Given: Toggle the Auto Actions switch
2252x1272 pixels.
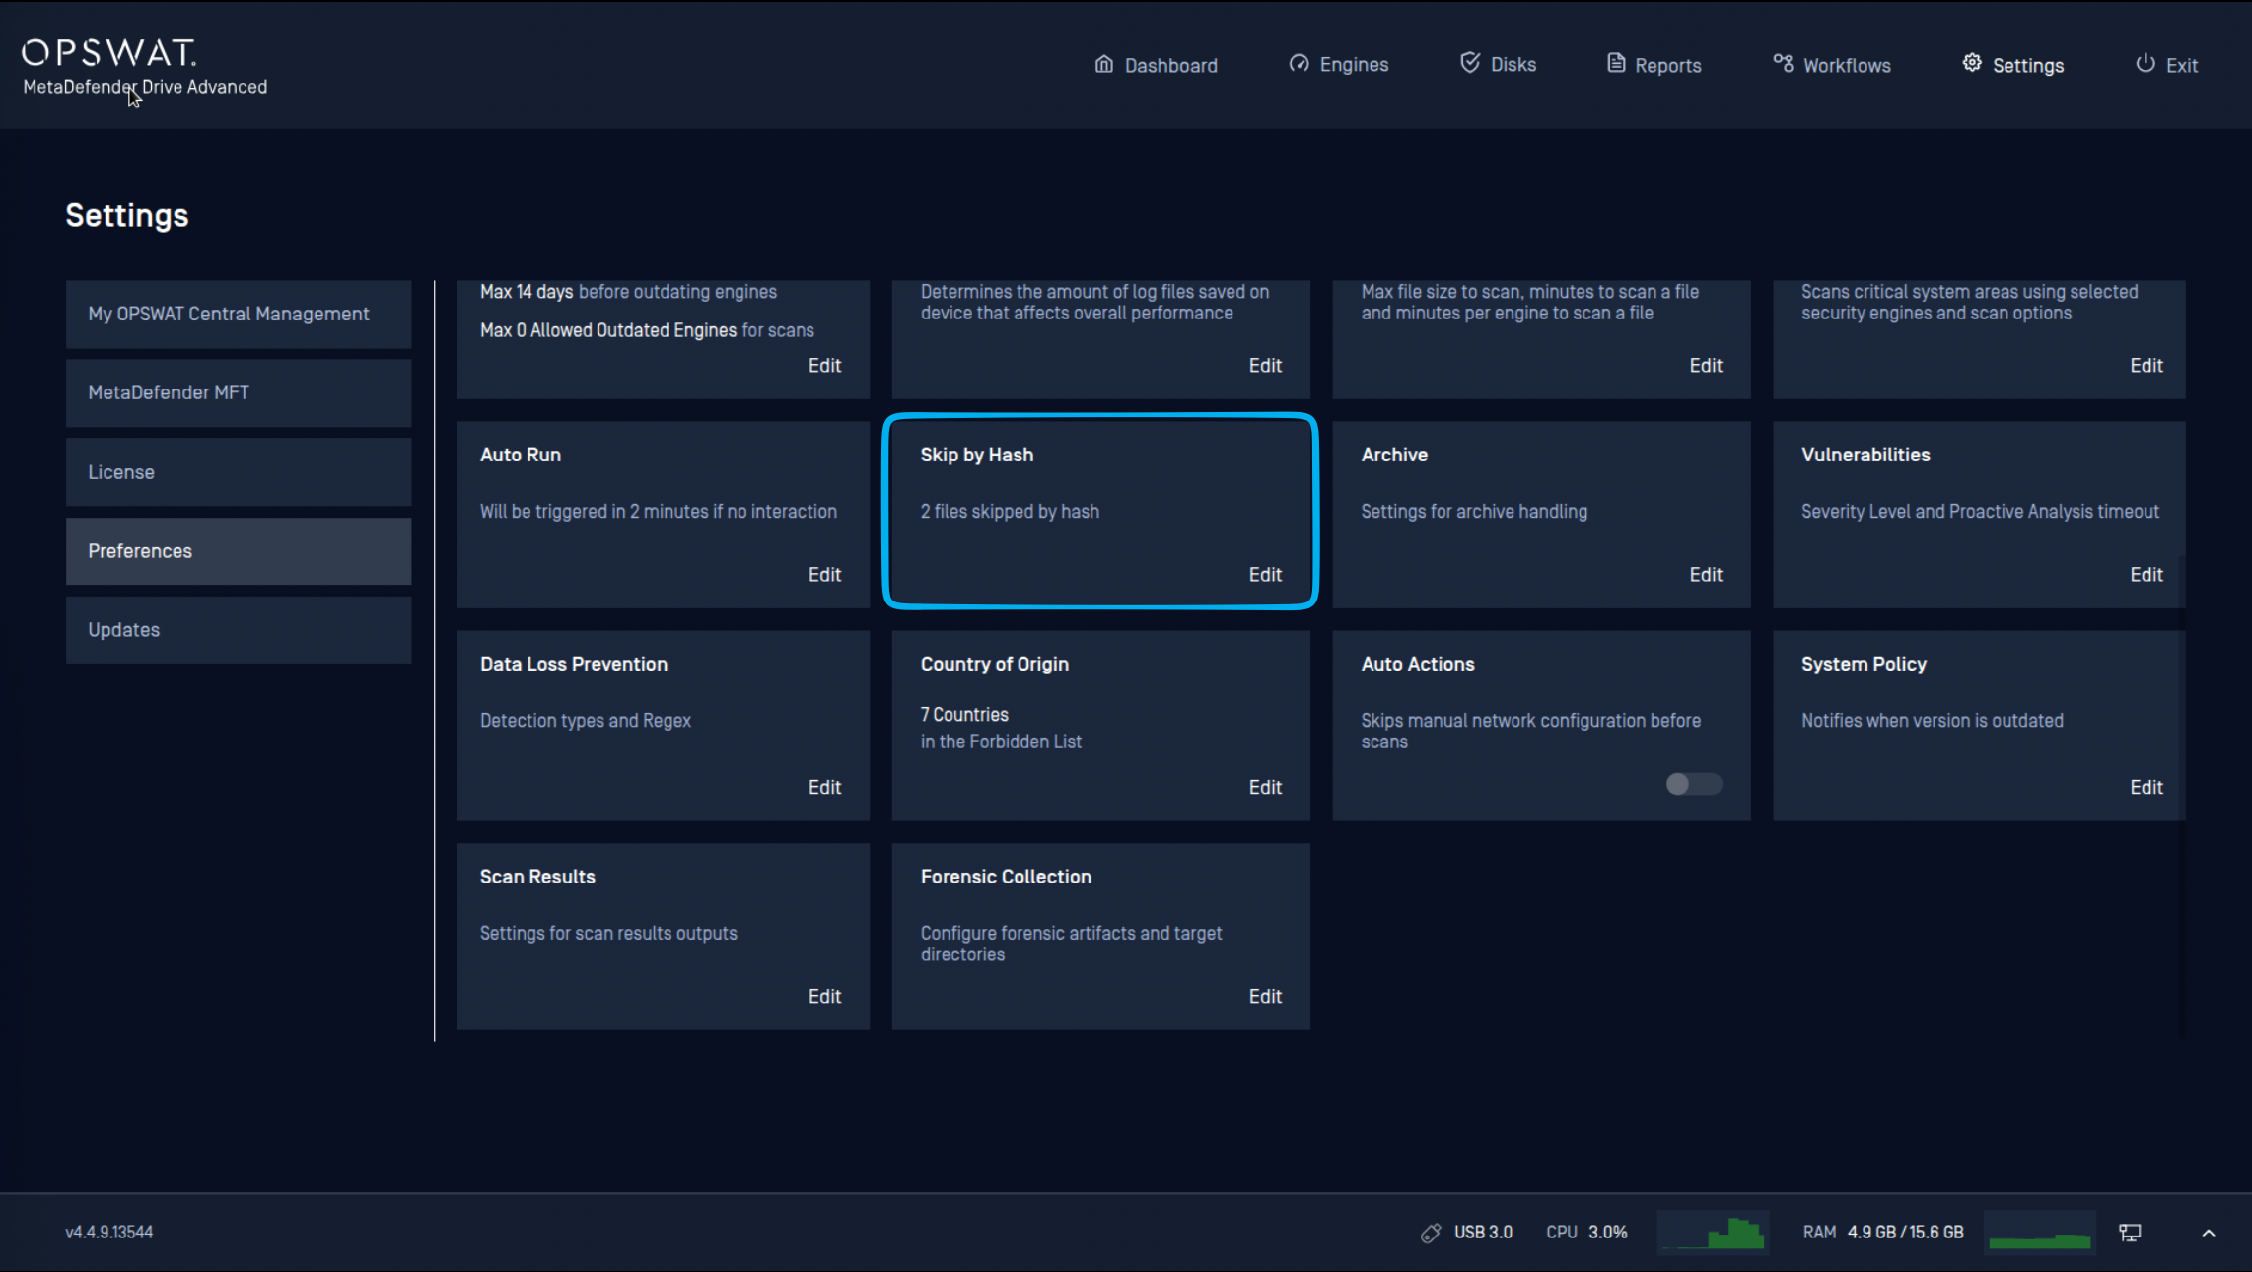Looking at the screenshot, I should point(1693,784).
